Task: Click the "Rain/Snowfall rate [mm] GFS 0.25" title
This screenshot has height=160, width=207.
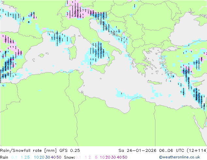Action: pyautogui.click(x=40, y=151)
